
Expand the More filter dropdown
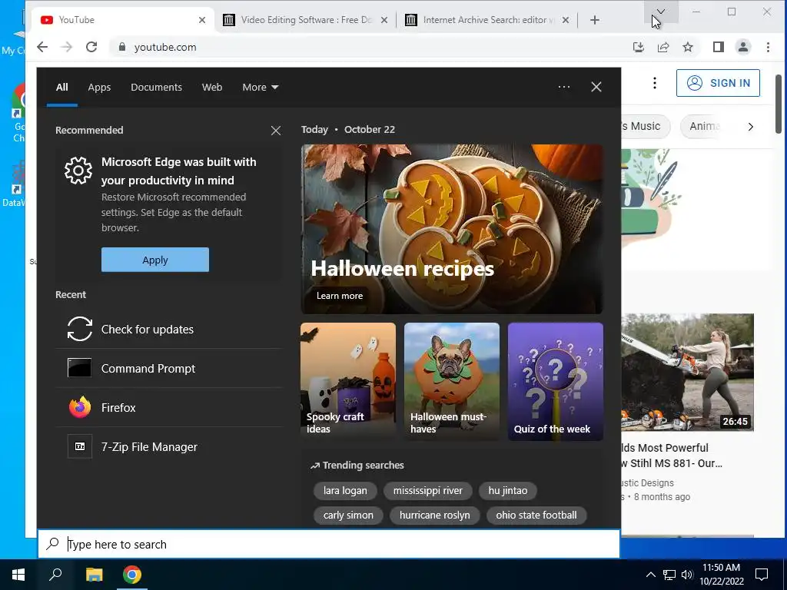coord(260,88)
